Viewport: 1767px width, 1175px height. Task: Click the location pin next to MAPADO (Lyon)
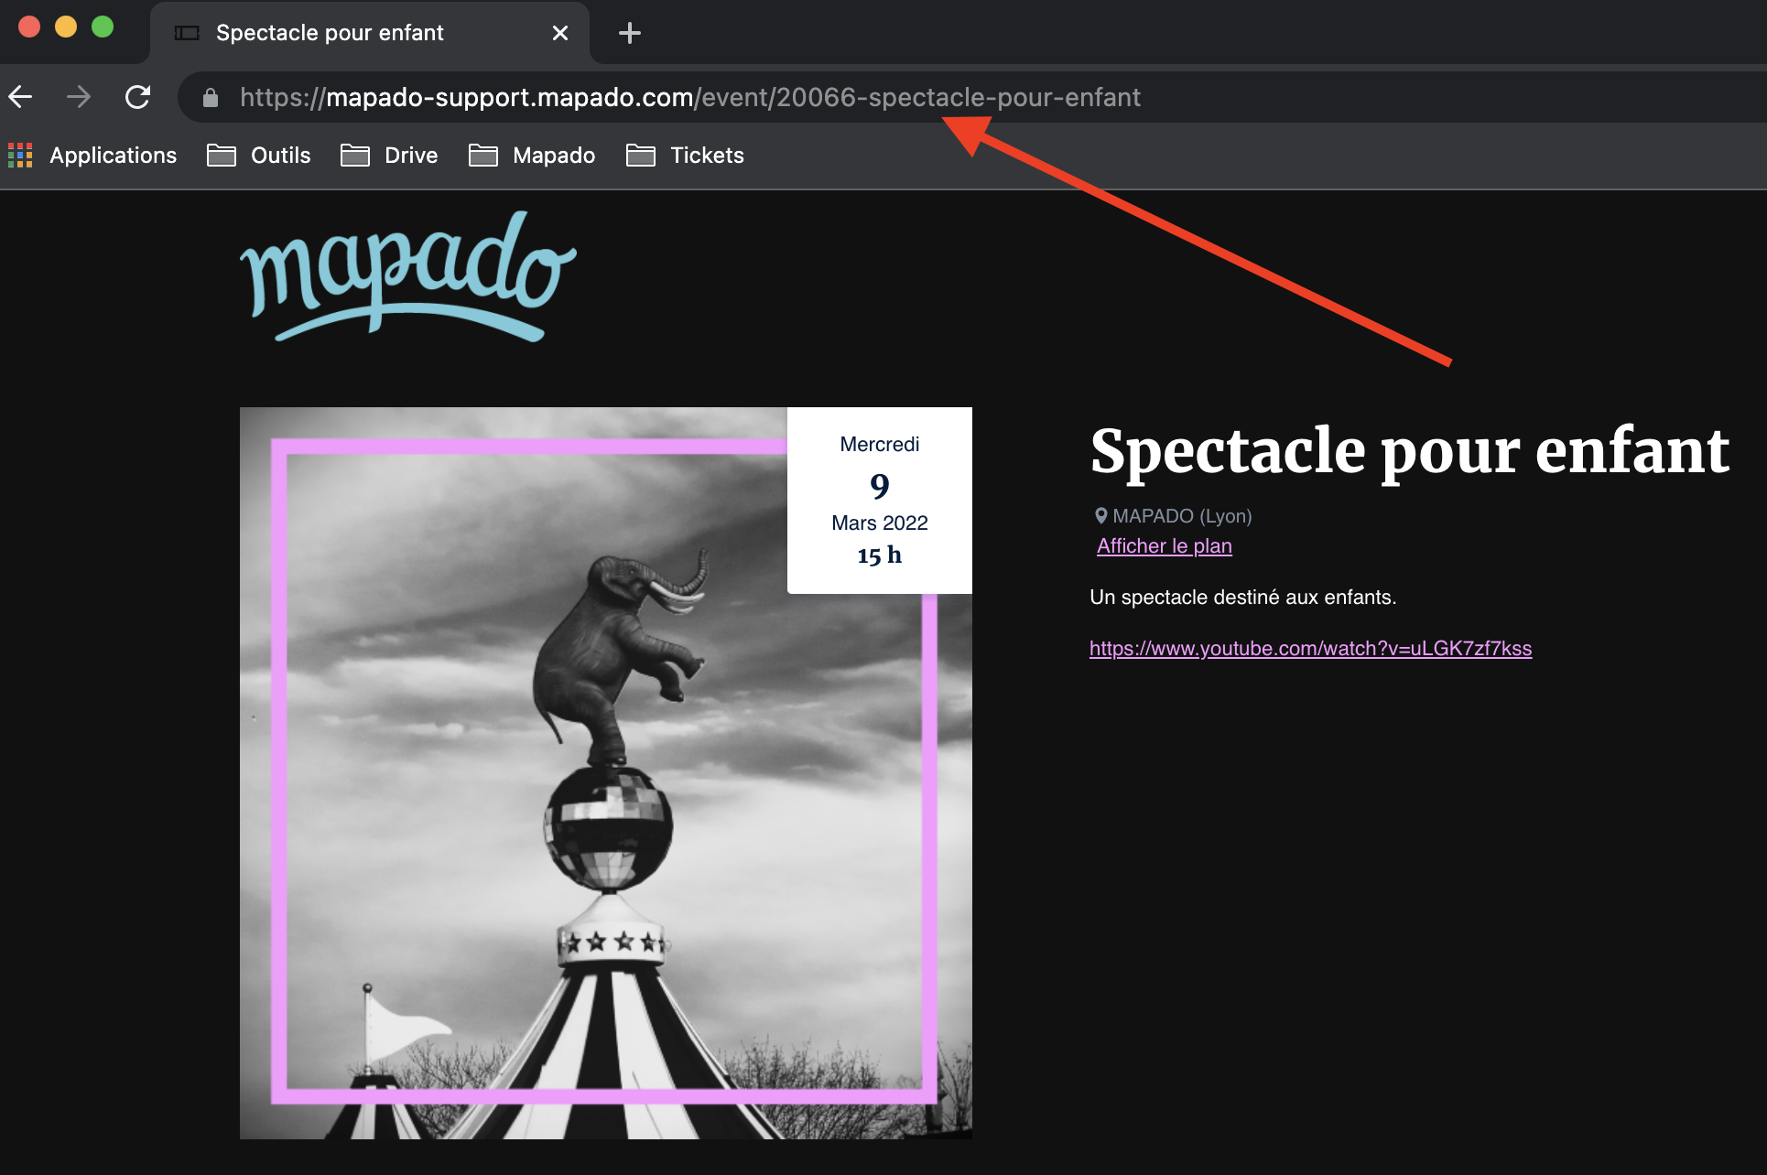pyautogui.click(x=1100, y=516)
